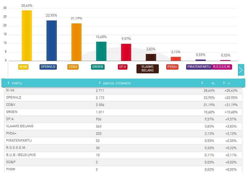Click the VLAAMS BELANG row name in table

(x=20, y=126)
